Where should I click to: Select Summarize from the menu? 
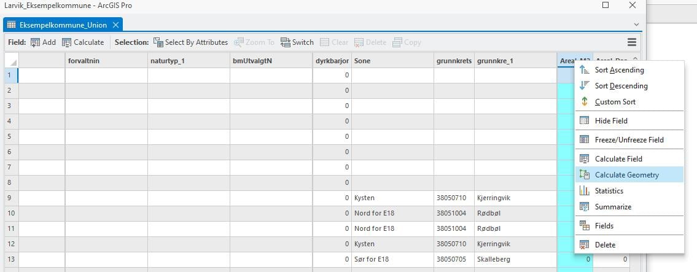613,207
